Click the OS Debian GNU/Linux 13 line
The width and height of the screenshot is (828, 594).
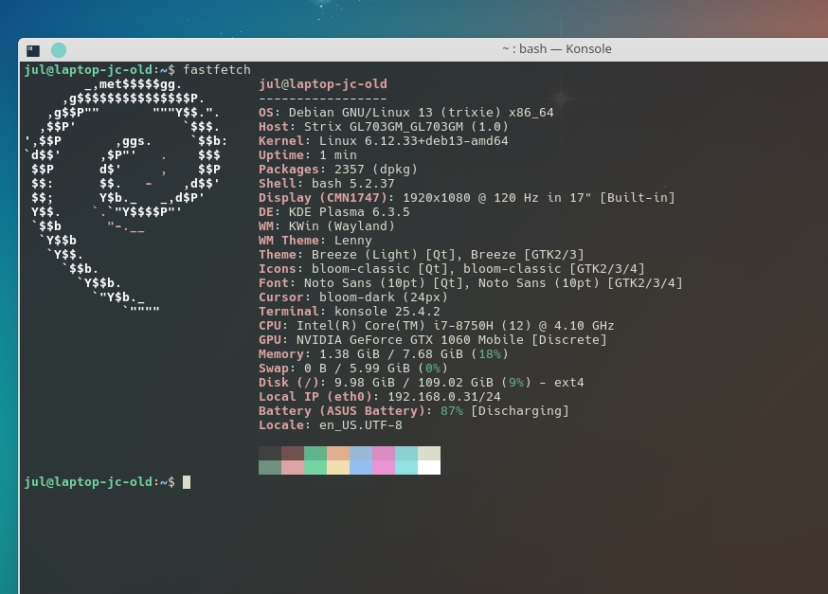tap(405, 113)
